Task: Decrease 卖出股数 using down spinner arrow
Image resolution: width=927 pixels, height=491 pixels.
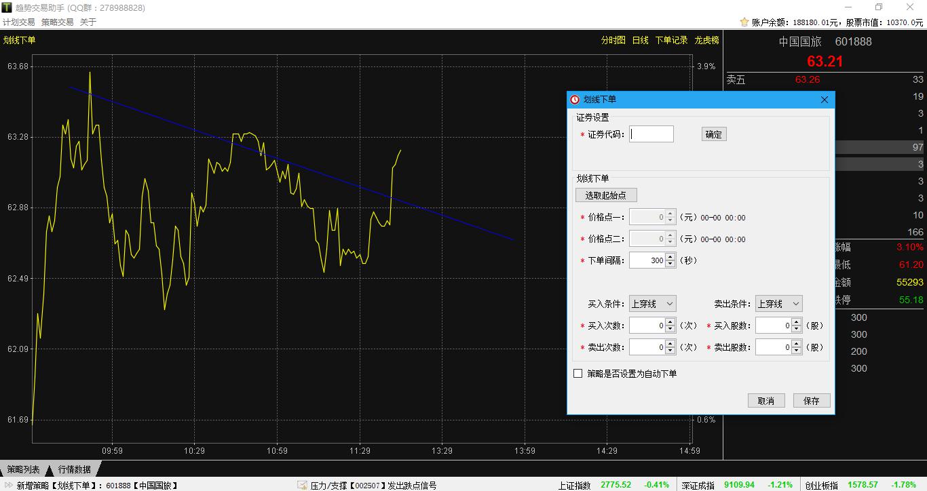Action: pyautogui.click(x=797, y=351)
